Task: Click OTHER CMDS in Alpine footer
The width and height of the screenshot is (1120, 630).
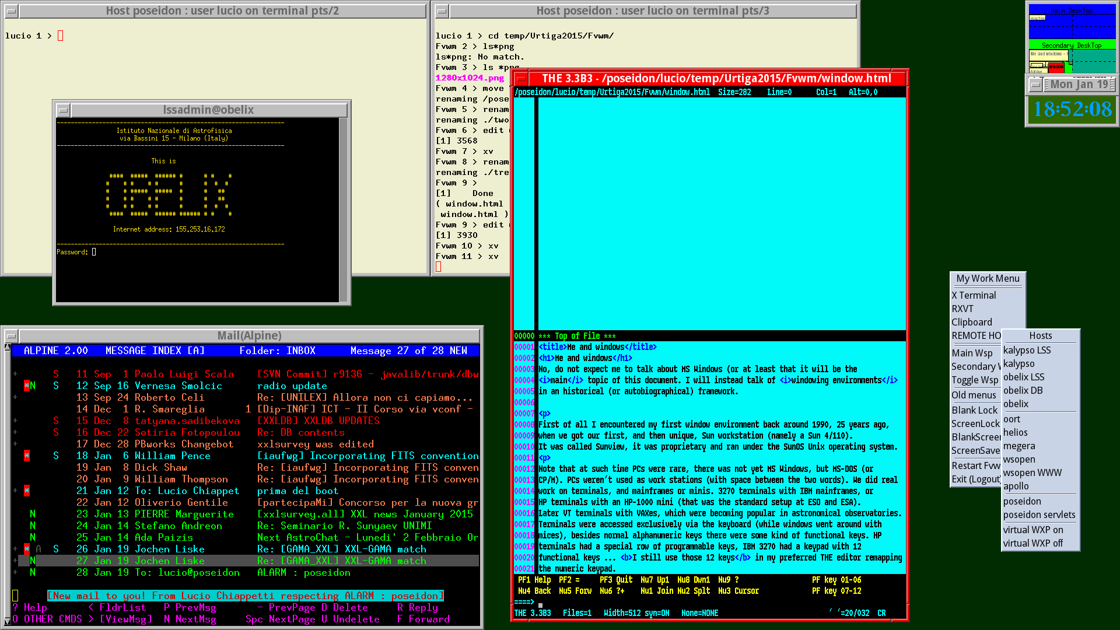Action: (x=47, y=619)
